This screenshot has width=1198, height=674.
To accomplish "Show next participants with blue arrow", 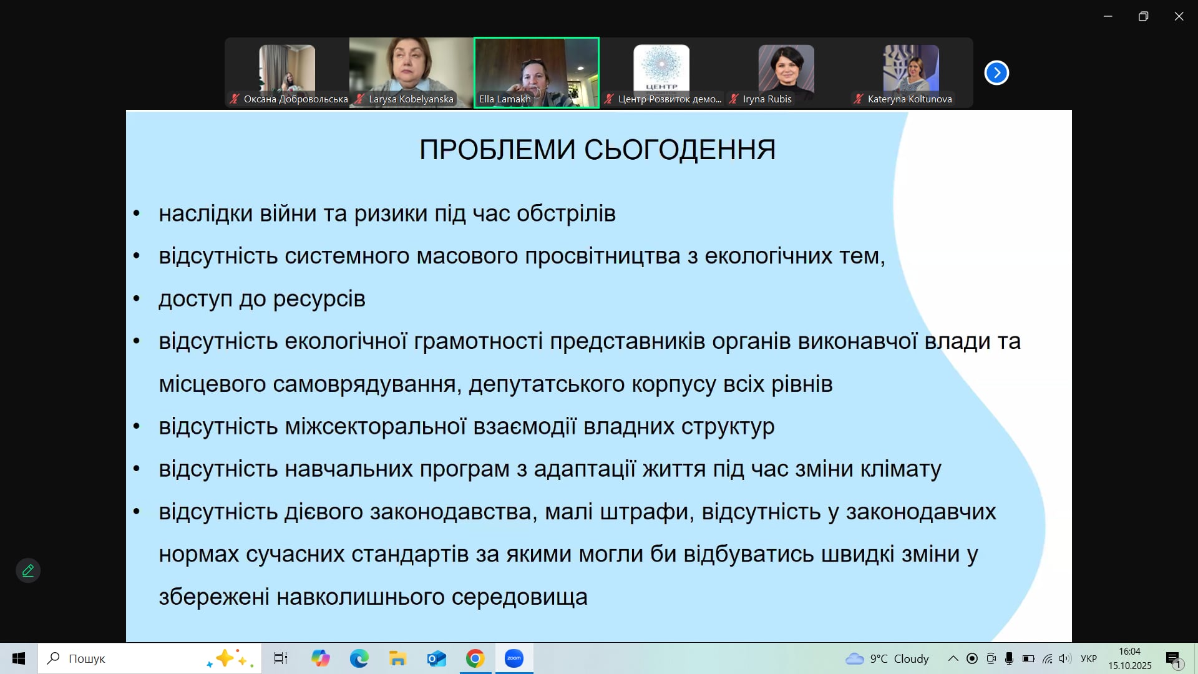I will (x=996, y=73).
